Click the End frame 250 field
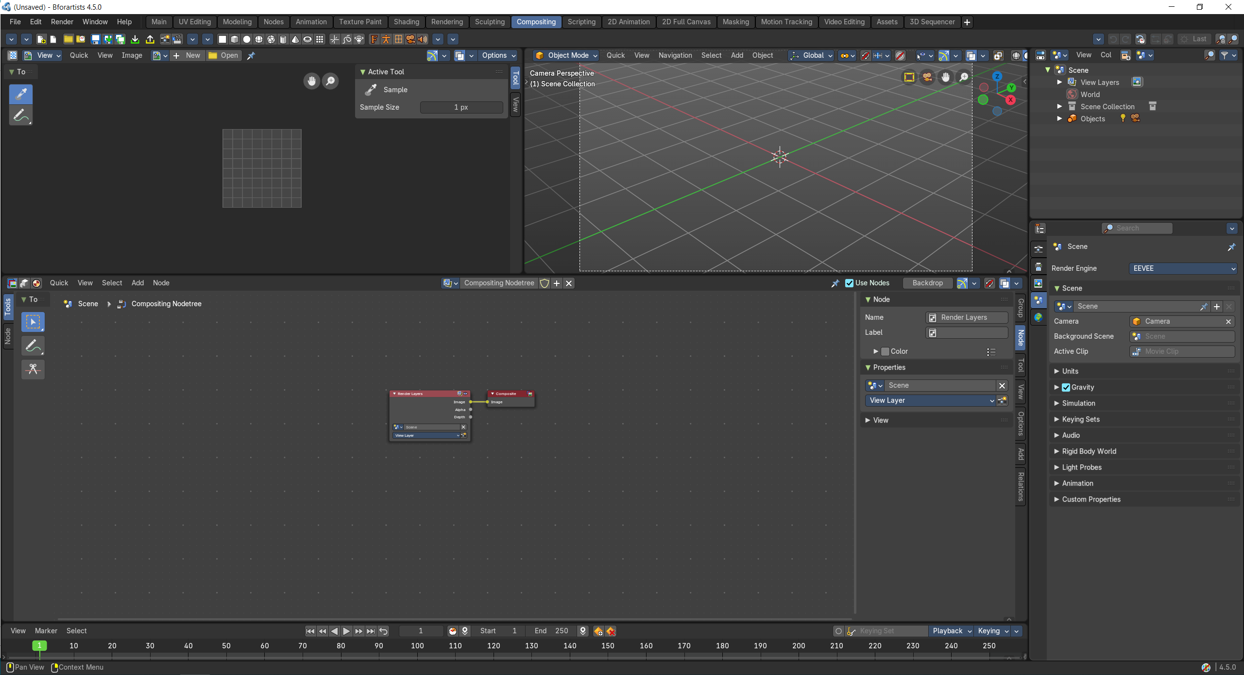 coord(551,631)
